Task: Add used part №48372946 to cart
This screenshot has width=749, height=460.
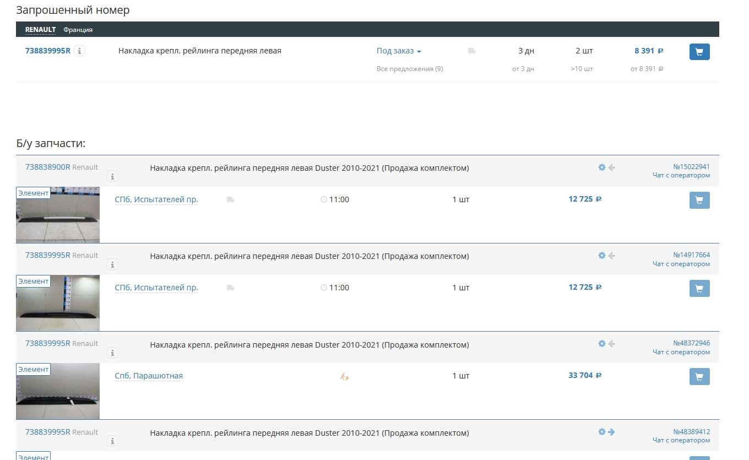Action: (699, 376)
